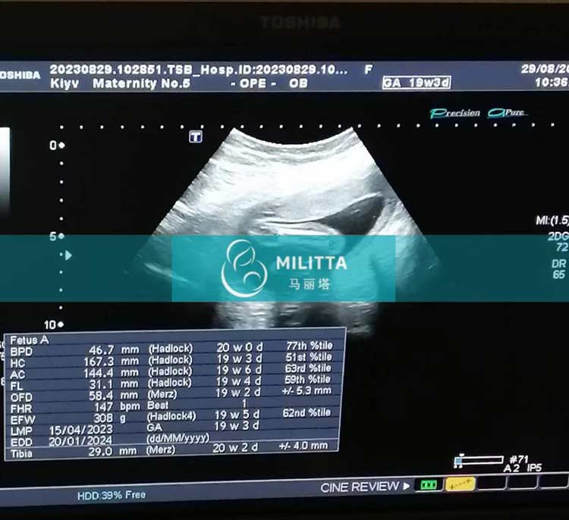Click the empty slot right of yellow caliper icon
Screen dimensions: 569x520
tap(491, 483)
